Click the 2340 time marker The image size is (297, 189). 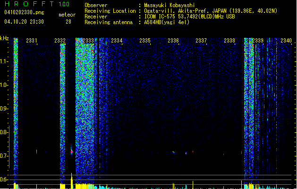[x=286, y=41]
